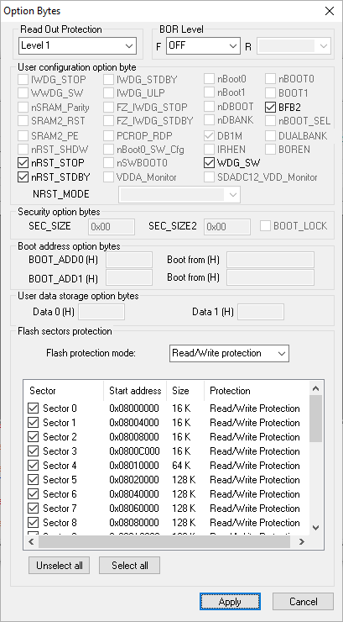Click start address 0x08010000
The image size is (343, 622).
134,466
